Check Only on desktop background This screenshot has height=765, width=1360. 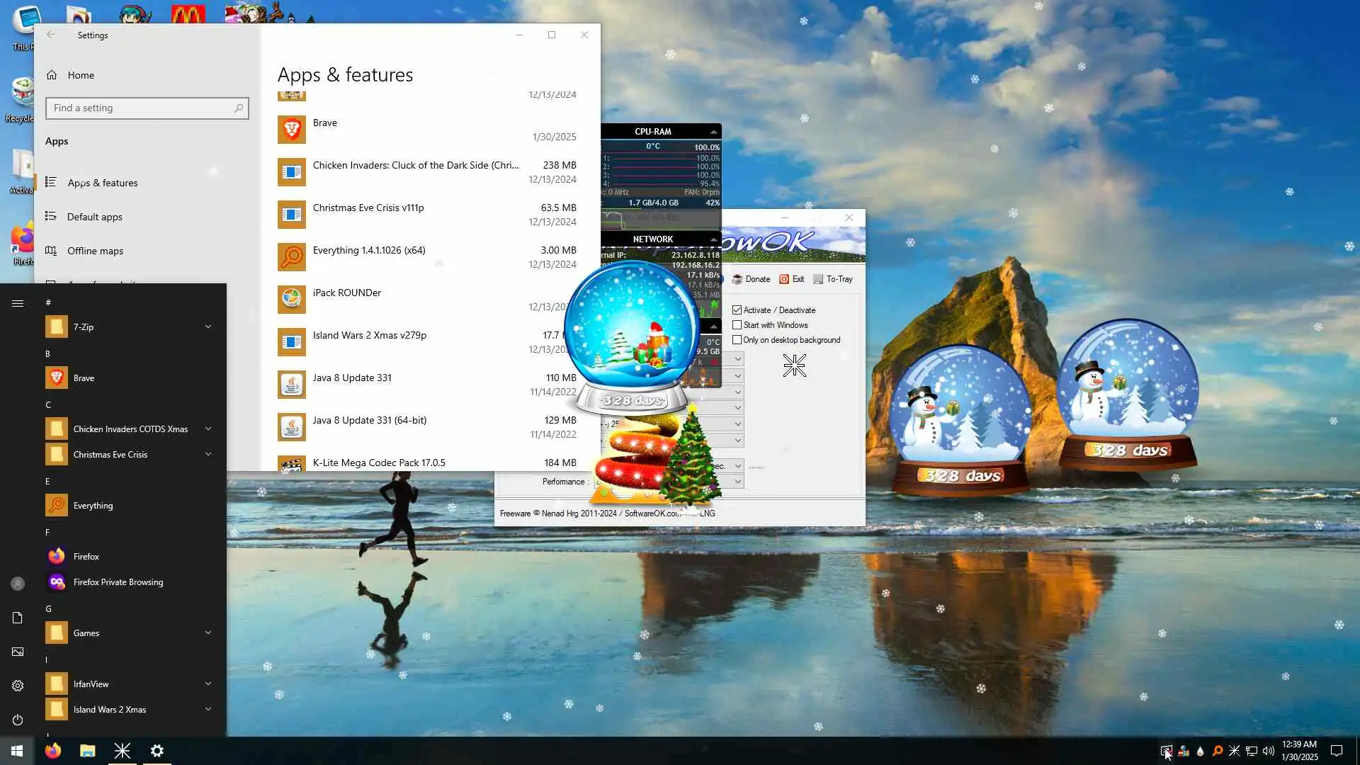pos(737,340)
